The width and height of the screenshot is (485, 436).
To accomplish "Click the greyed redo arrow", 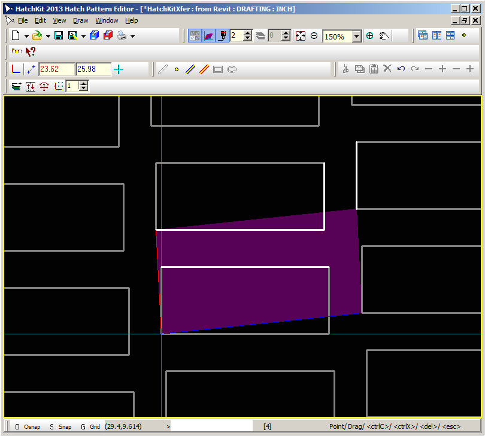I will 415,69.
